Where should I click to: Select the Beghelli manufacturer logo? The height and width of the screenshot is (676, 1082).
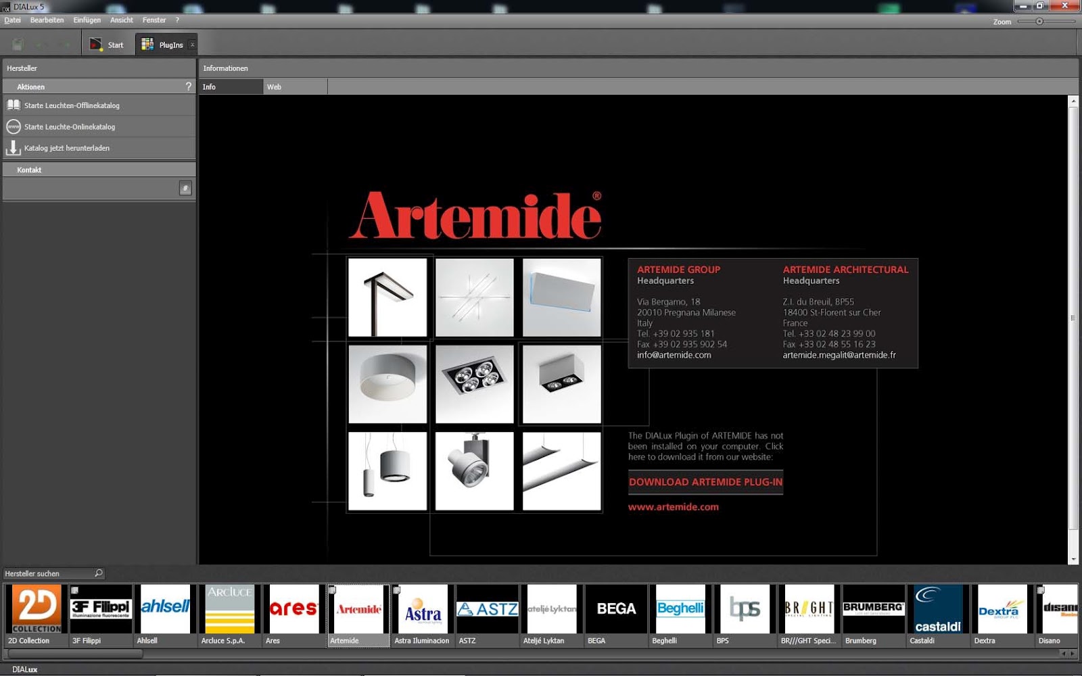point(680,609)
